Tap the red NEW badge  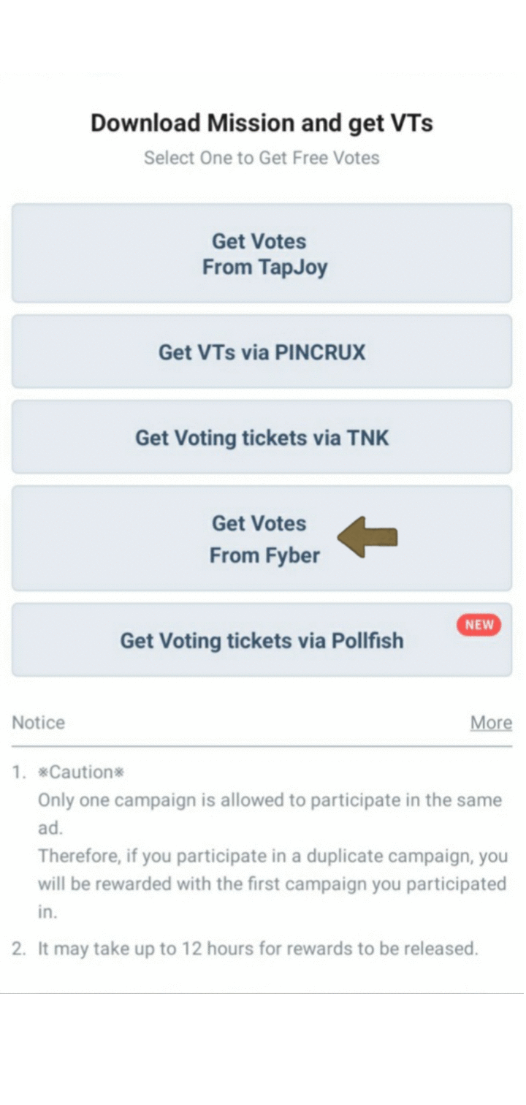tap(479, 625)
